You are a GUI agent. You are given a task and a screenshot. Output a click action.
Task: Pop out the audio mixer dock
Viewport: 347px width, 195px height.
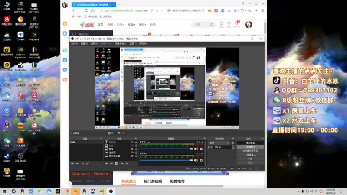204,138
